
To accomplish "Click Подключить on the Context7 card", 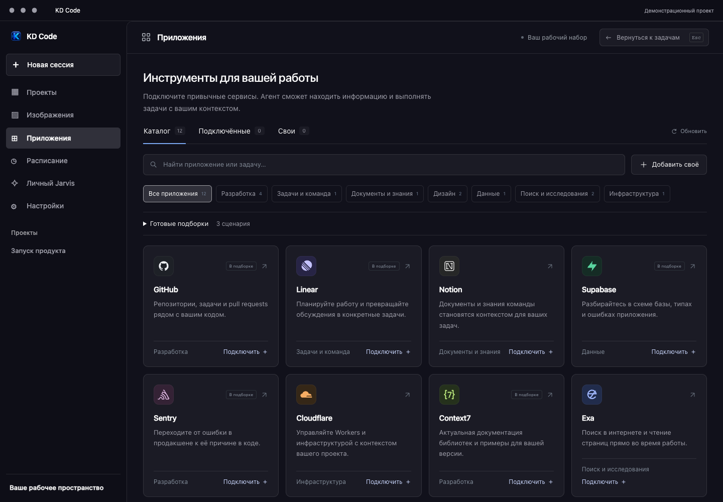I will (x=531, y=482).
